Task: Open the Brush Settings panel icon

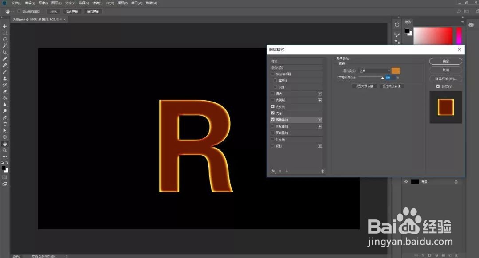Action: point(397,35)
